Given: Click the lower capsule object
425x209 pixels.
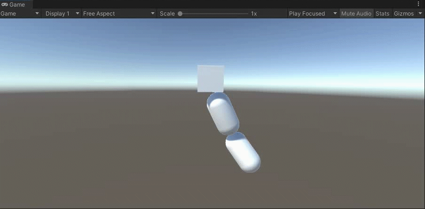Looking at the screenshot, I should click(243, 152).
